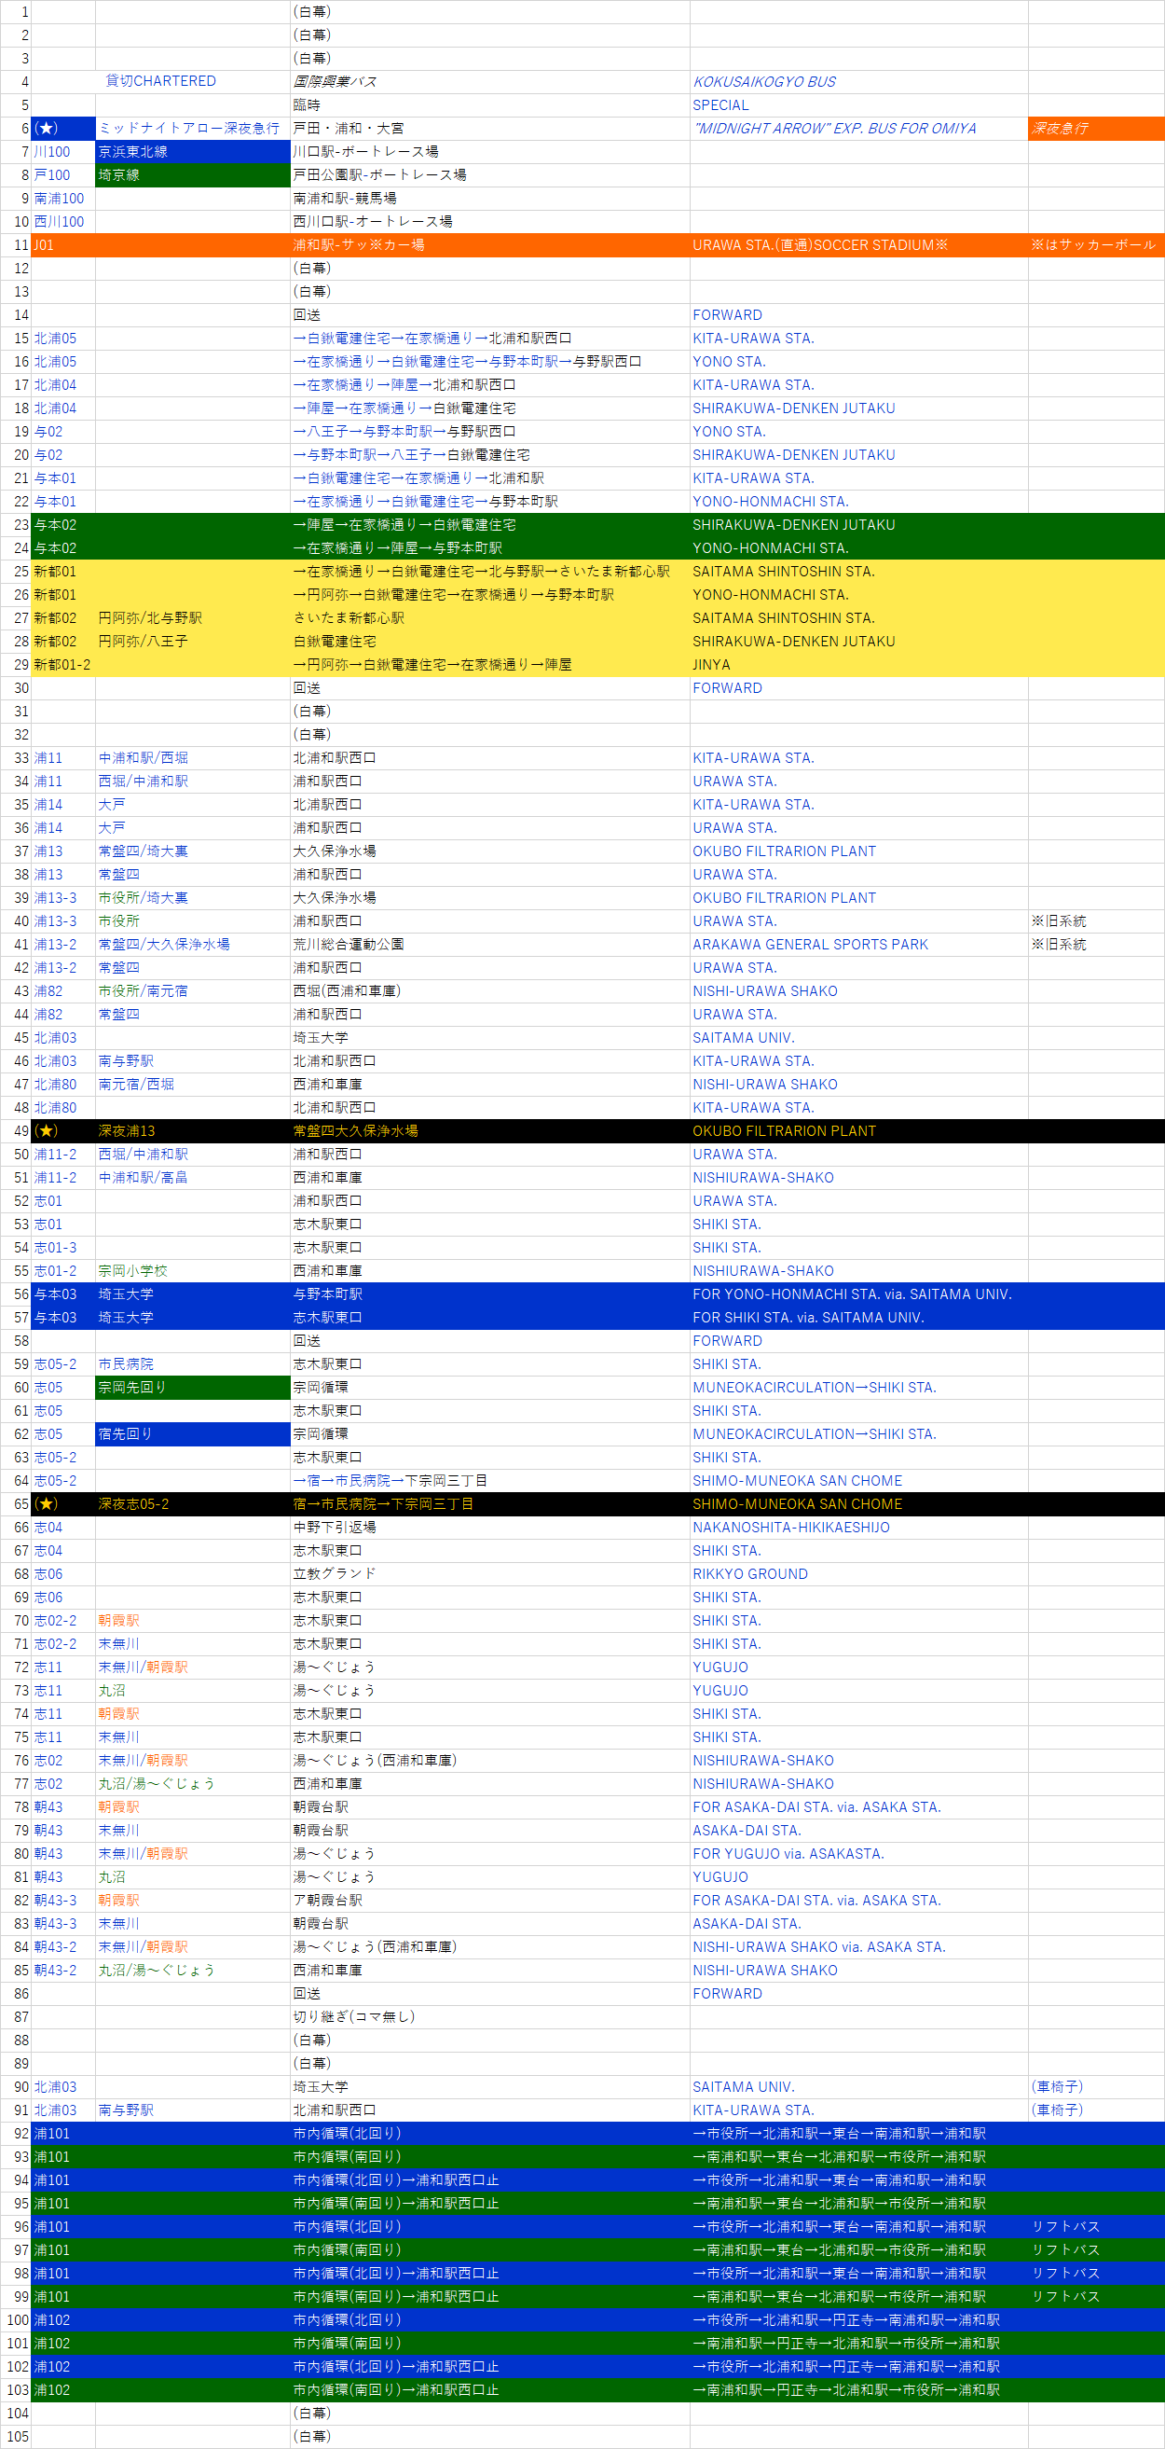Select the 貸切CHARTERED cell
The image size is (1165, 2449).
tap(160, 82)
